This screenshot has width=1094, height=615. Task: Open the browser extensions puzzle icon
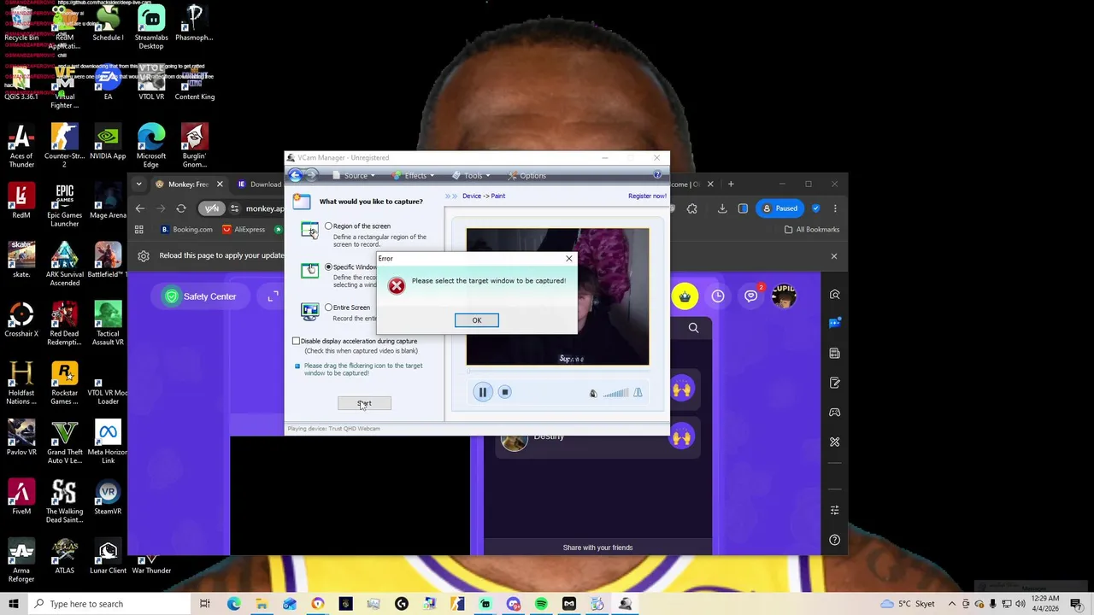pyautogui.click(x=692, y=208)
